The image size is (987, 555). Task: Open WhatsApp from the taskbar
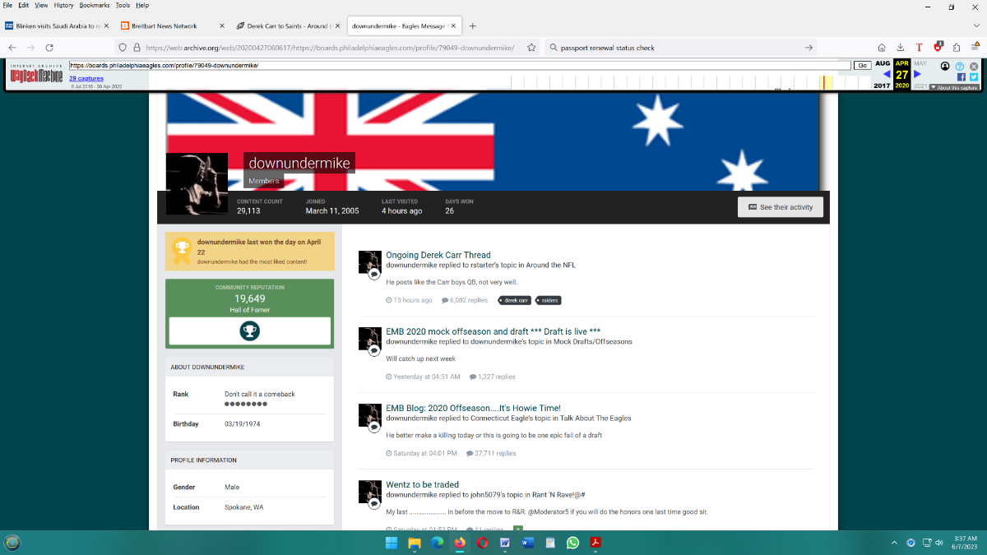click(573, 543)
